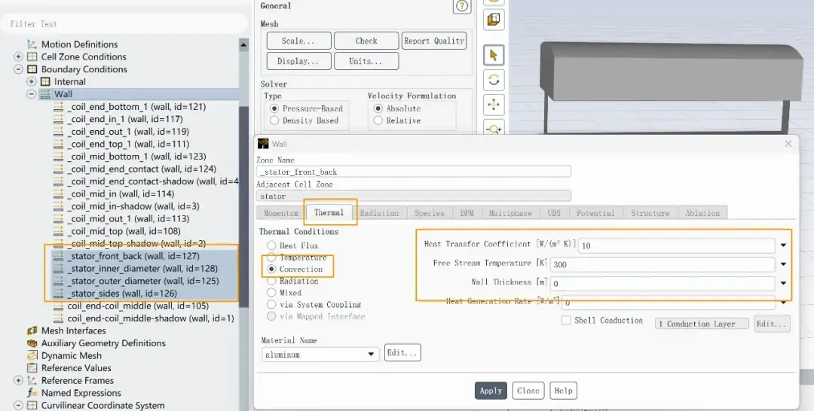Click Mesh Interfaces tree icon
Image resolution: width=814 pixels, height=411 pixels.
[x=32, y=330]
